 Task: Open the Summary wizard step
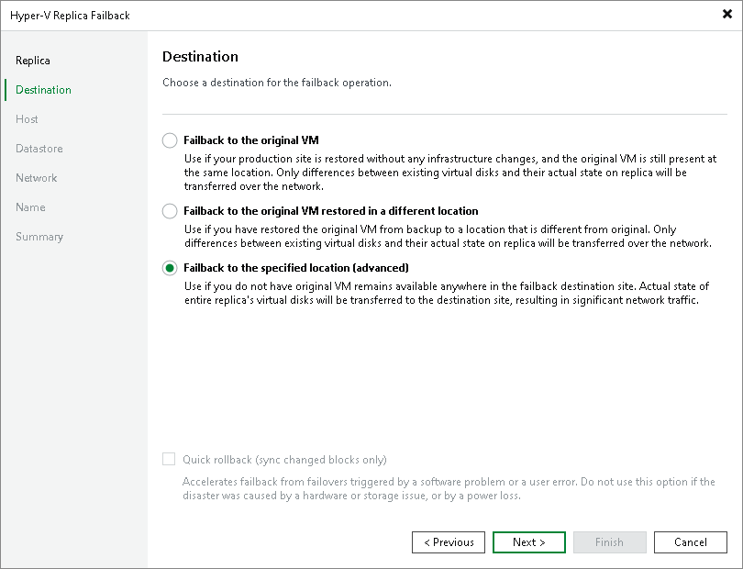[x=39, y=237]
